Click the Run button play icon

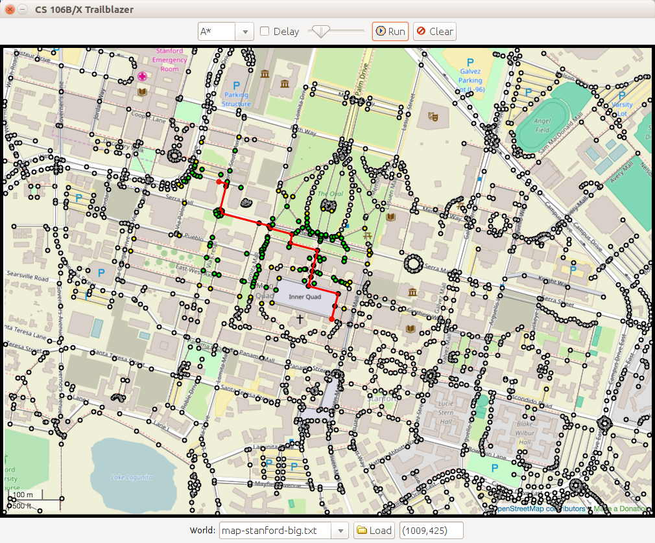click(x=381, y=31)
